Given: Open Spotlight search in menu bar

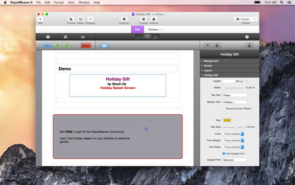Looking at the screenshot, I should (282, 2).
